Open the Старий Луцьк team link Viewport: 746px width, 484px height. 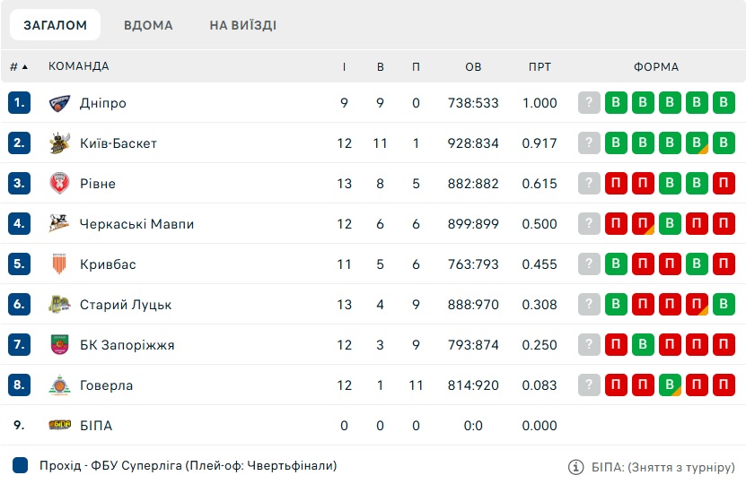click(126, 305)
